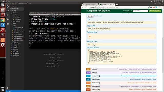The image size is (164, 92).
Task: Expand the node_modules folder
Action: [16, 21]
